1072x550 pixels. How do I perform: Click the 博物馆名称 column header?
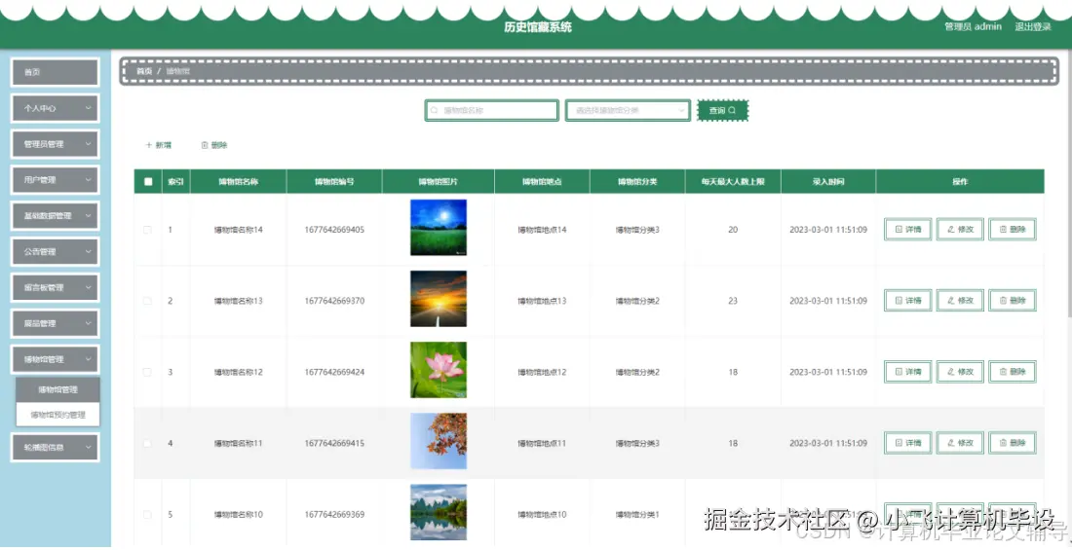[238, 182]
